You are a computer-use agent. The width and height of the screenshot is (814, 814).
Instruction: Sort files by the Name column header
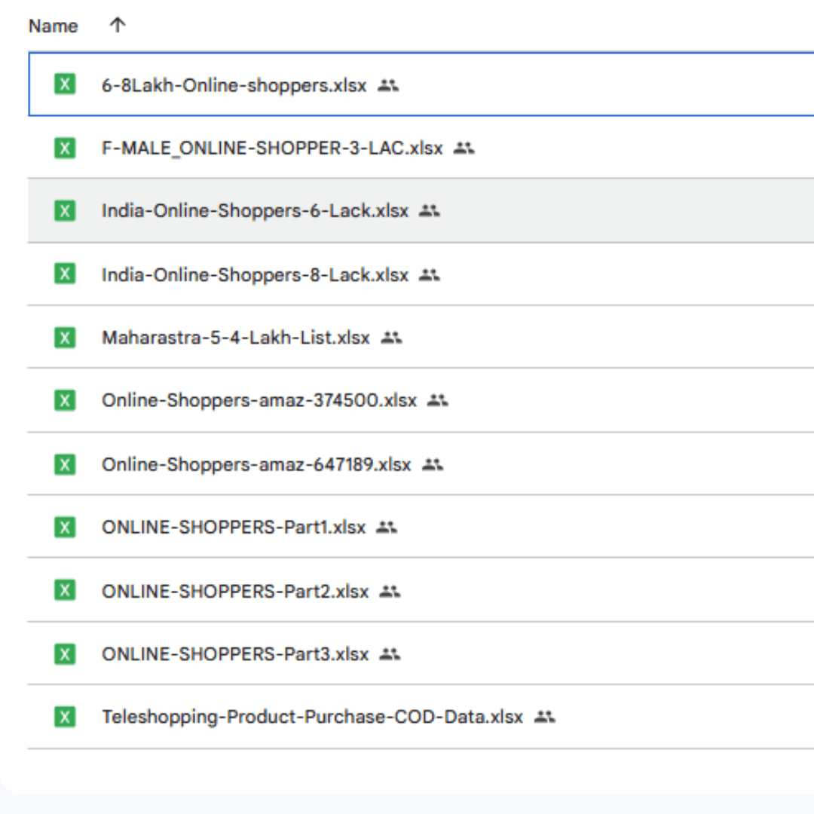click(x=53, y=26)
